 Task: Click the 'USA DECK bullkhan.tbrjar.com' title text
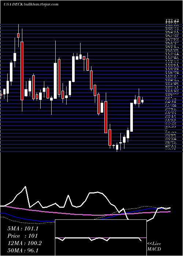click(31, 4)
